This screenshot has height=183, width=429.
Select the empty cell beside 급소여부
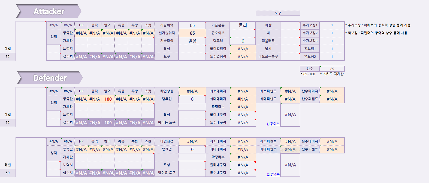tap(243, 33)
